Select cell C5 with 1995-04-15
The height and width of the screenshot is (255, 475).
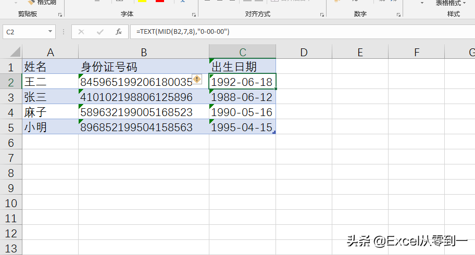coord(242,127)
